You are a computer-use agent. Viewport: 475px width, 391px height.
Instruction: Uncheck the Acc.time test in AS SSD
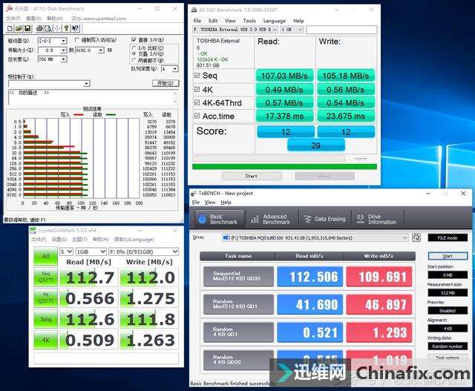[x=197, y=116]
